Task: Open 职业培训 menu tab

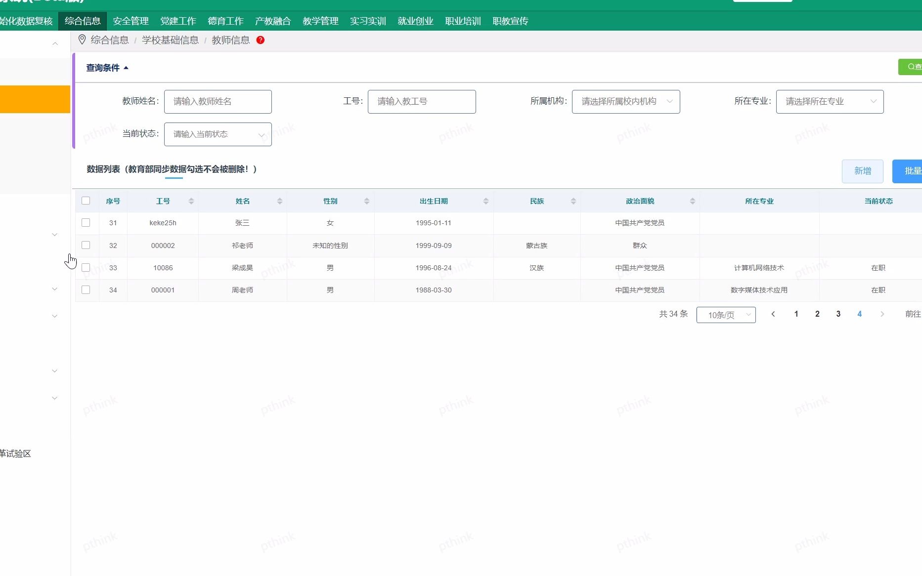Action: click(x=463, y=21)
